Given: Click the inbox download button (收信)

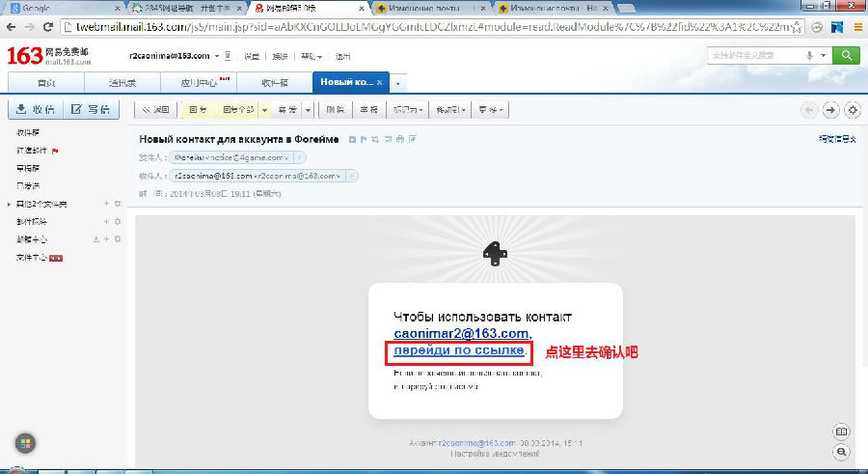Looking at the screenshot, I should coord(33,109).
